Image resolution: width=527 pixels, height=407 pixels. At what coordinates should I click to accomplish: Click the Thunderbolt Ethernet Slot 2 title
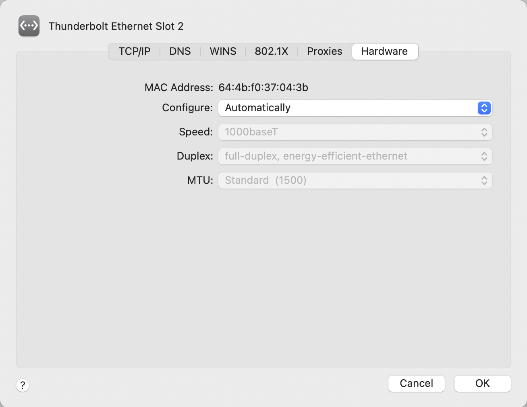[116, 26]
